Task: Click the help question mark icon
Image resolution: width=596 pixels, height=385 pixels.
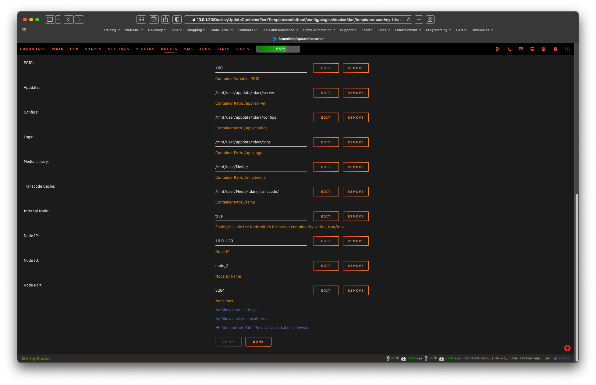Action: click(x=555, y=49)
